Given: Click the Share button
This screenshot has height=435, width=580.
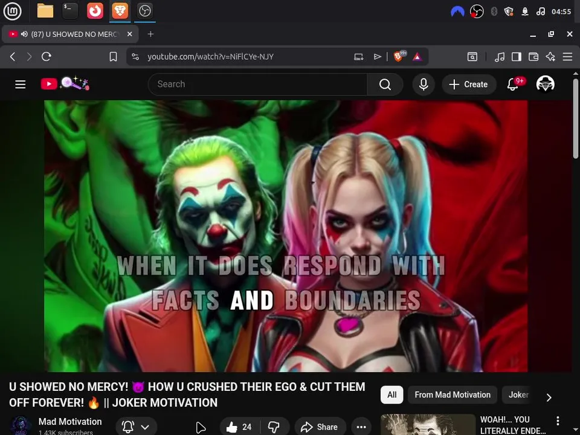Looking at the screenshot, I should 320,427.
